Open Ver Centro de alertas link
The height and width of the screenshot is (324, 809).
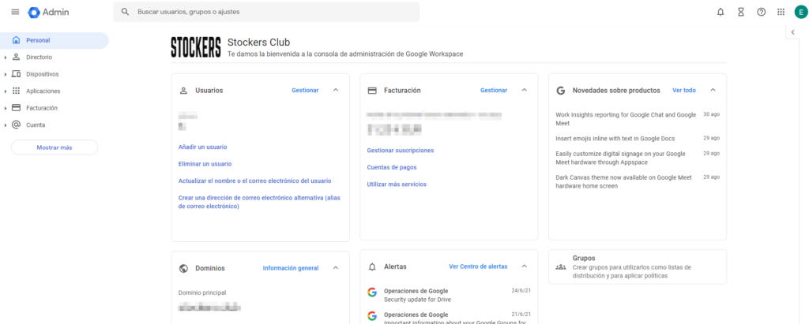[x=478, y=266]
